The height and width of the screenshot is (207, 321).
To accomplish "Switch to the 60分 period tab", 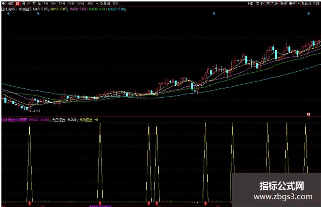I will coord(81,3).
